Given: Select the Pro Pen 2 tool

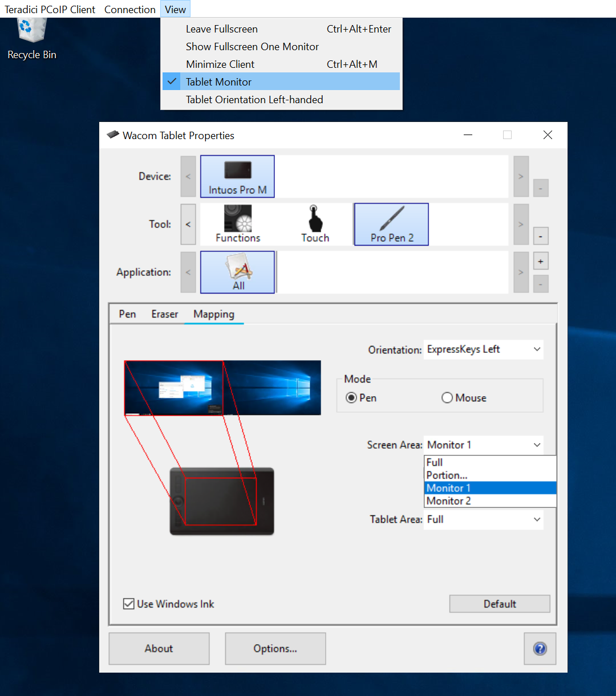Looking at the screenshot, I should pyautogui.click(x=391, y=224).
